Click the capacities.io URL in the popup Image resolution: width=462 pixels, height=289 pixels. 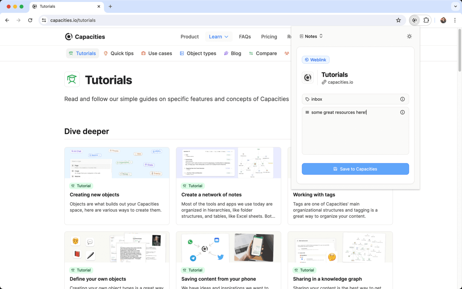tap(340, 82)
